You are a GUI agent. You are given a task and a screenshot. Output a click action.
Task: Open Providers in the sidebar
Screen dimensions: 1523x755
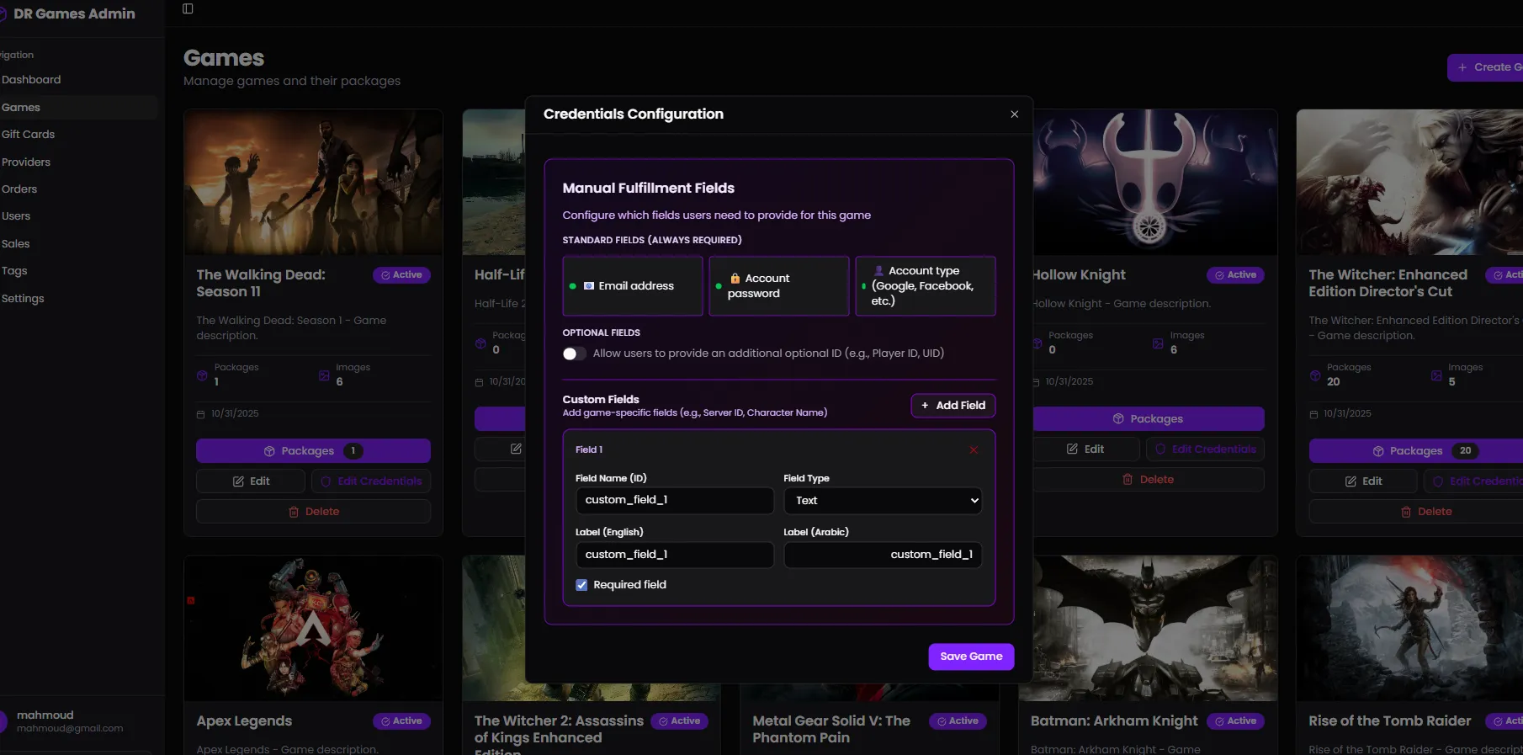[x=26, y=162]
